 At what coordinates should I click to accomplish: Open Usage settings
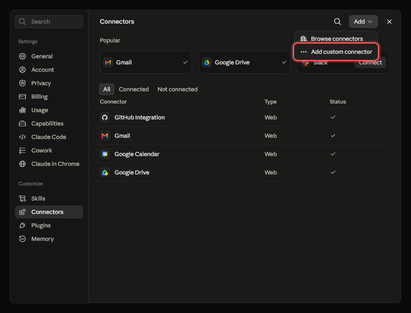(x=49, y=110)
